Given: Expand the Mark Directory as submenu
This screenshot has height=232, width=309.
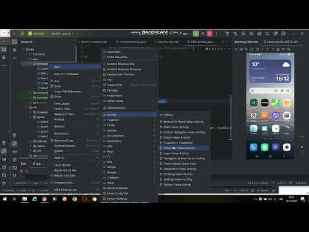Looking at the screenshot, I should pos(75,189).
